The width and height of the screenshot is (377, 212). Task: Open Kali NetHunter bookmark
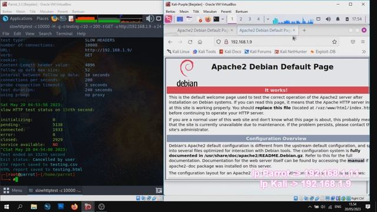pyautogui.click(x=290, y=52)
